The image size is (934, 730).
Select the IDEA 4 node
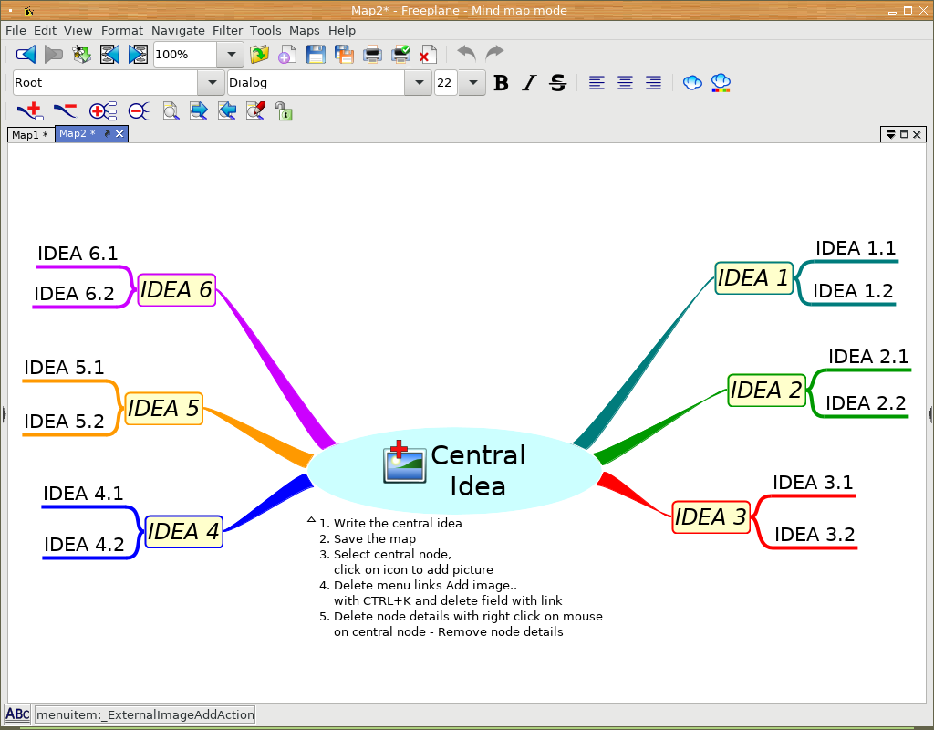[183, 532]
